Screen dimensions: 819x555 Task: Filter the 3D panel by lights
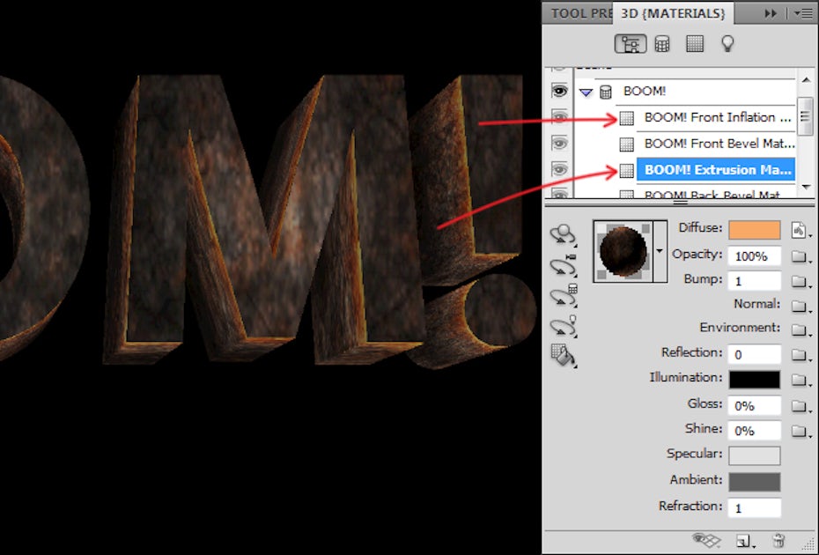coord(727,44)
